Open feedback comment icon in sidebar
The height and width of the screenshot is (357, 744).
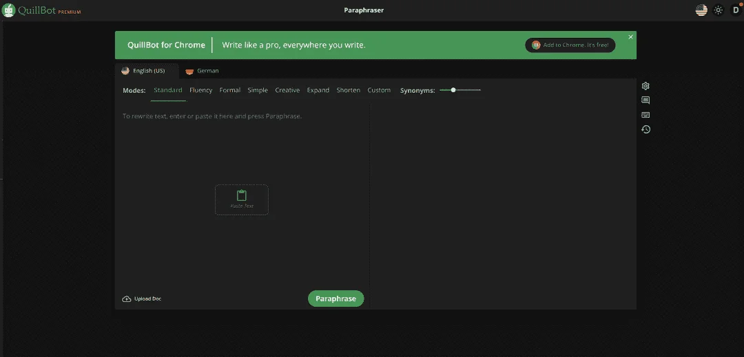pyautogui.click(x=645, y=100)
